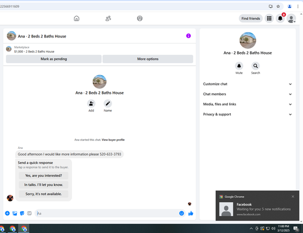Go to Facebook Home icon
Image resolution: width=303 pixels, height=233 pixels.
(x=76, y=18)
